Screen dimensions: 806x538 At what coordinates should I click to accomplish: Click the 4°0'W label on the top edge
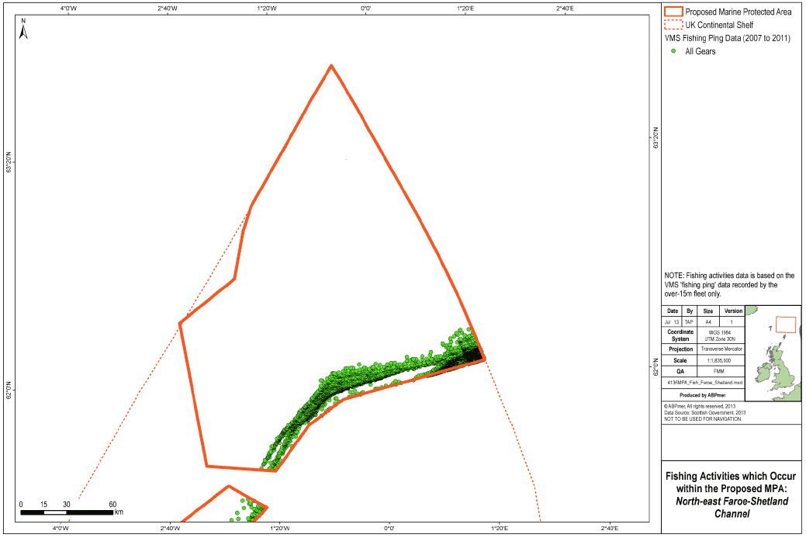pos(67,9)
